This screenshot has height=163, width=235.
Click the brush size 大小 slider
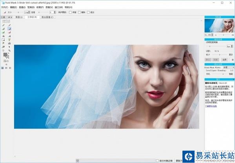(x=18, y=12)
